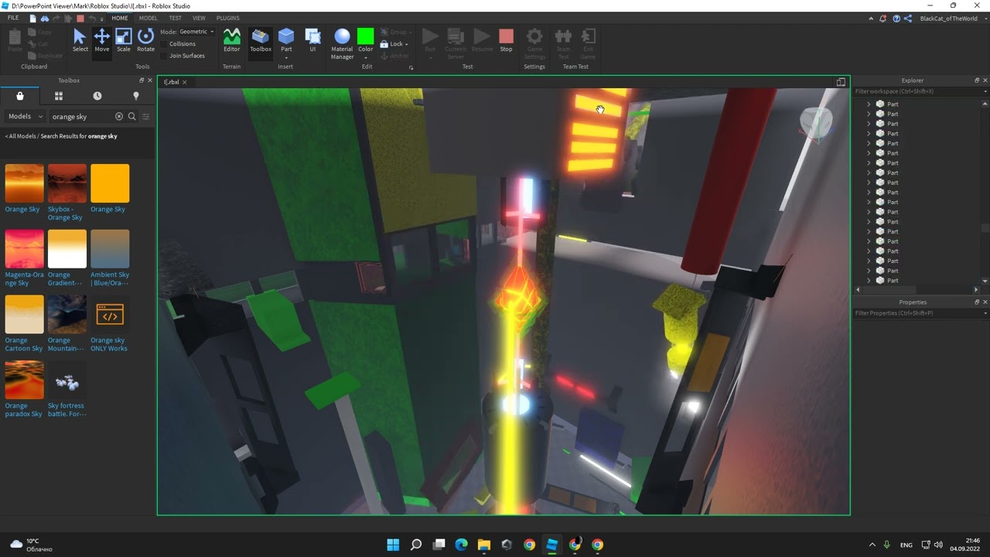Enable the Collisions checkbox
Viewport: 990px width, 557px height.
(x=164, y=44)
